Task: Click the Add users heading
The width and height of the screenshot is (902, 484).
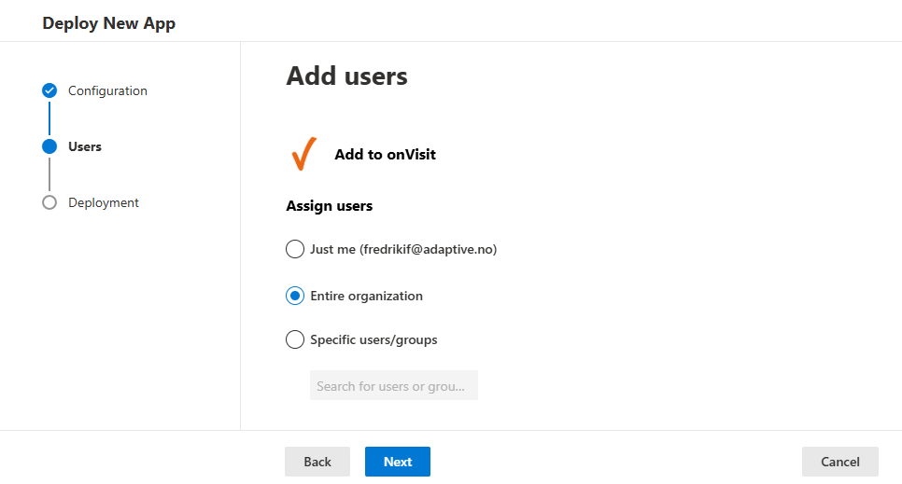Action: point(346,76)
